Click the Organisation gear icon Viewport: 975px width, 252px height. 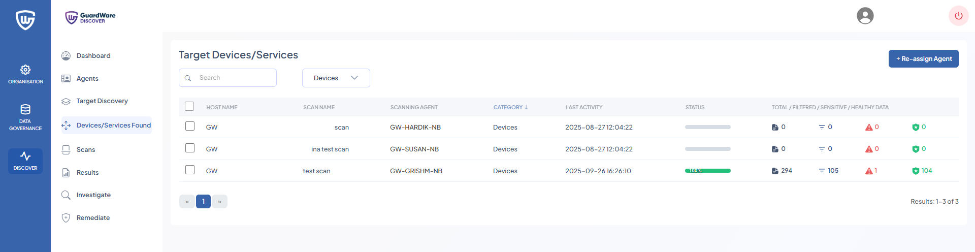click(x=25, y=70)
